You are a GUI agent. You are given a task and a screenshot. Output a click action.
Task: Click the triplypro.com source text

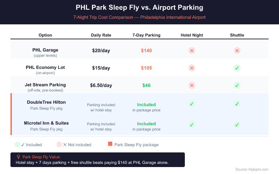(252, 169)
